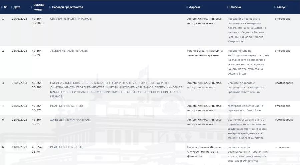Click the Адресат header label

pyautogui.click(x=195, y=7)
